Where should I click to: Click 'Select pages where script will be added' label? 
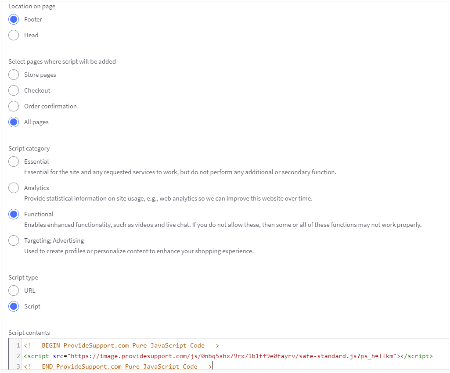(62, 61)
